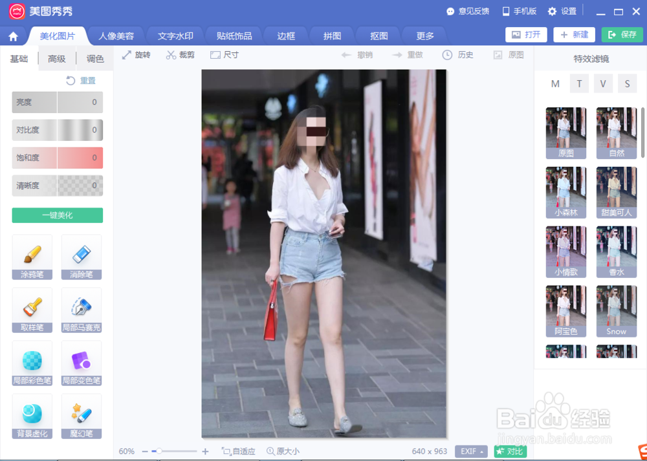Switch to 边框 tab

tap(286, 36)
